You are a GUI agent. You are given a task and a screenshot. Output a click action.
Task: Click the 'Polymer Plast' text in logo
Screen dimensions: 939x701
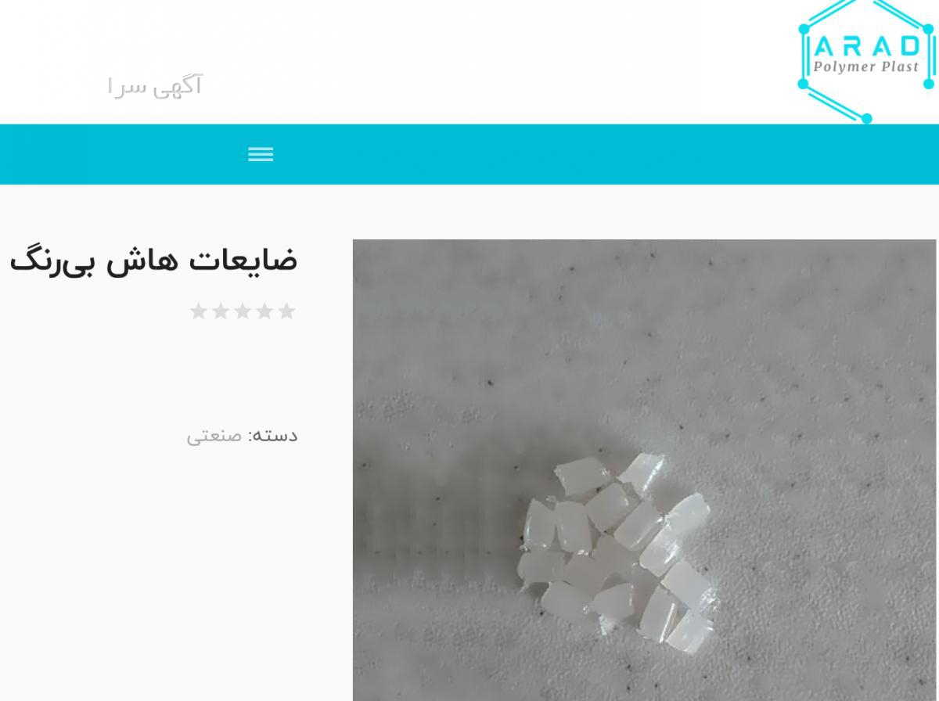tap(865, 67)
